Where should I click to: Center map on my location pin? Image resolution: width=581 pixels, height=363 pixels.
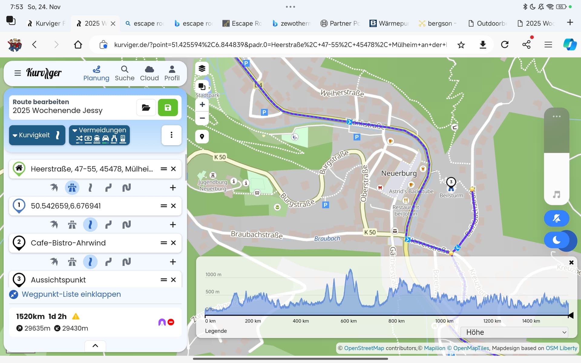[x=202, y=136]
